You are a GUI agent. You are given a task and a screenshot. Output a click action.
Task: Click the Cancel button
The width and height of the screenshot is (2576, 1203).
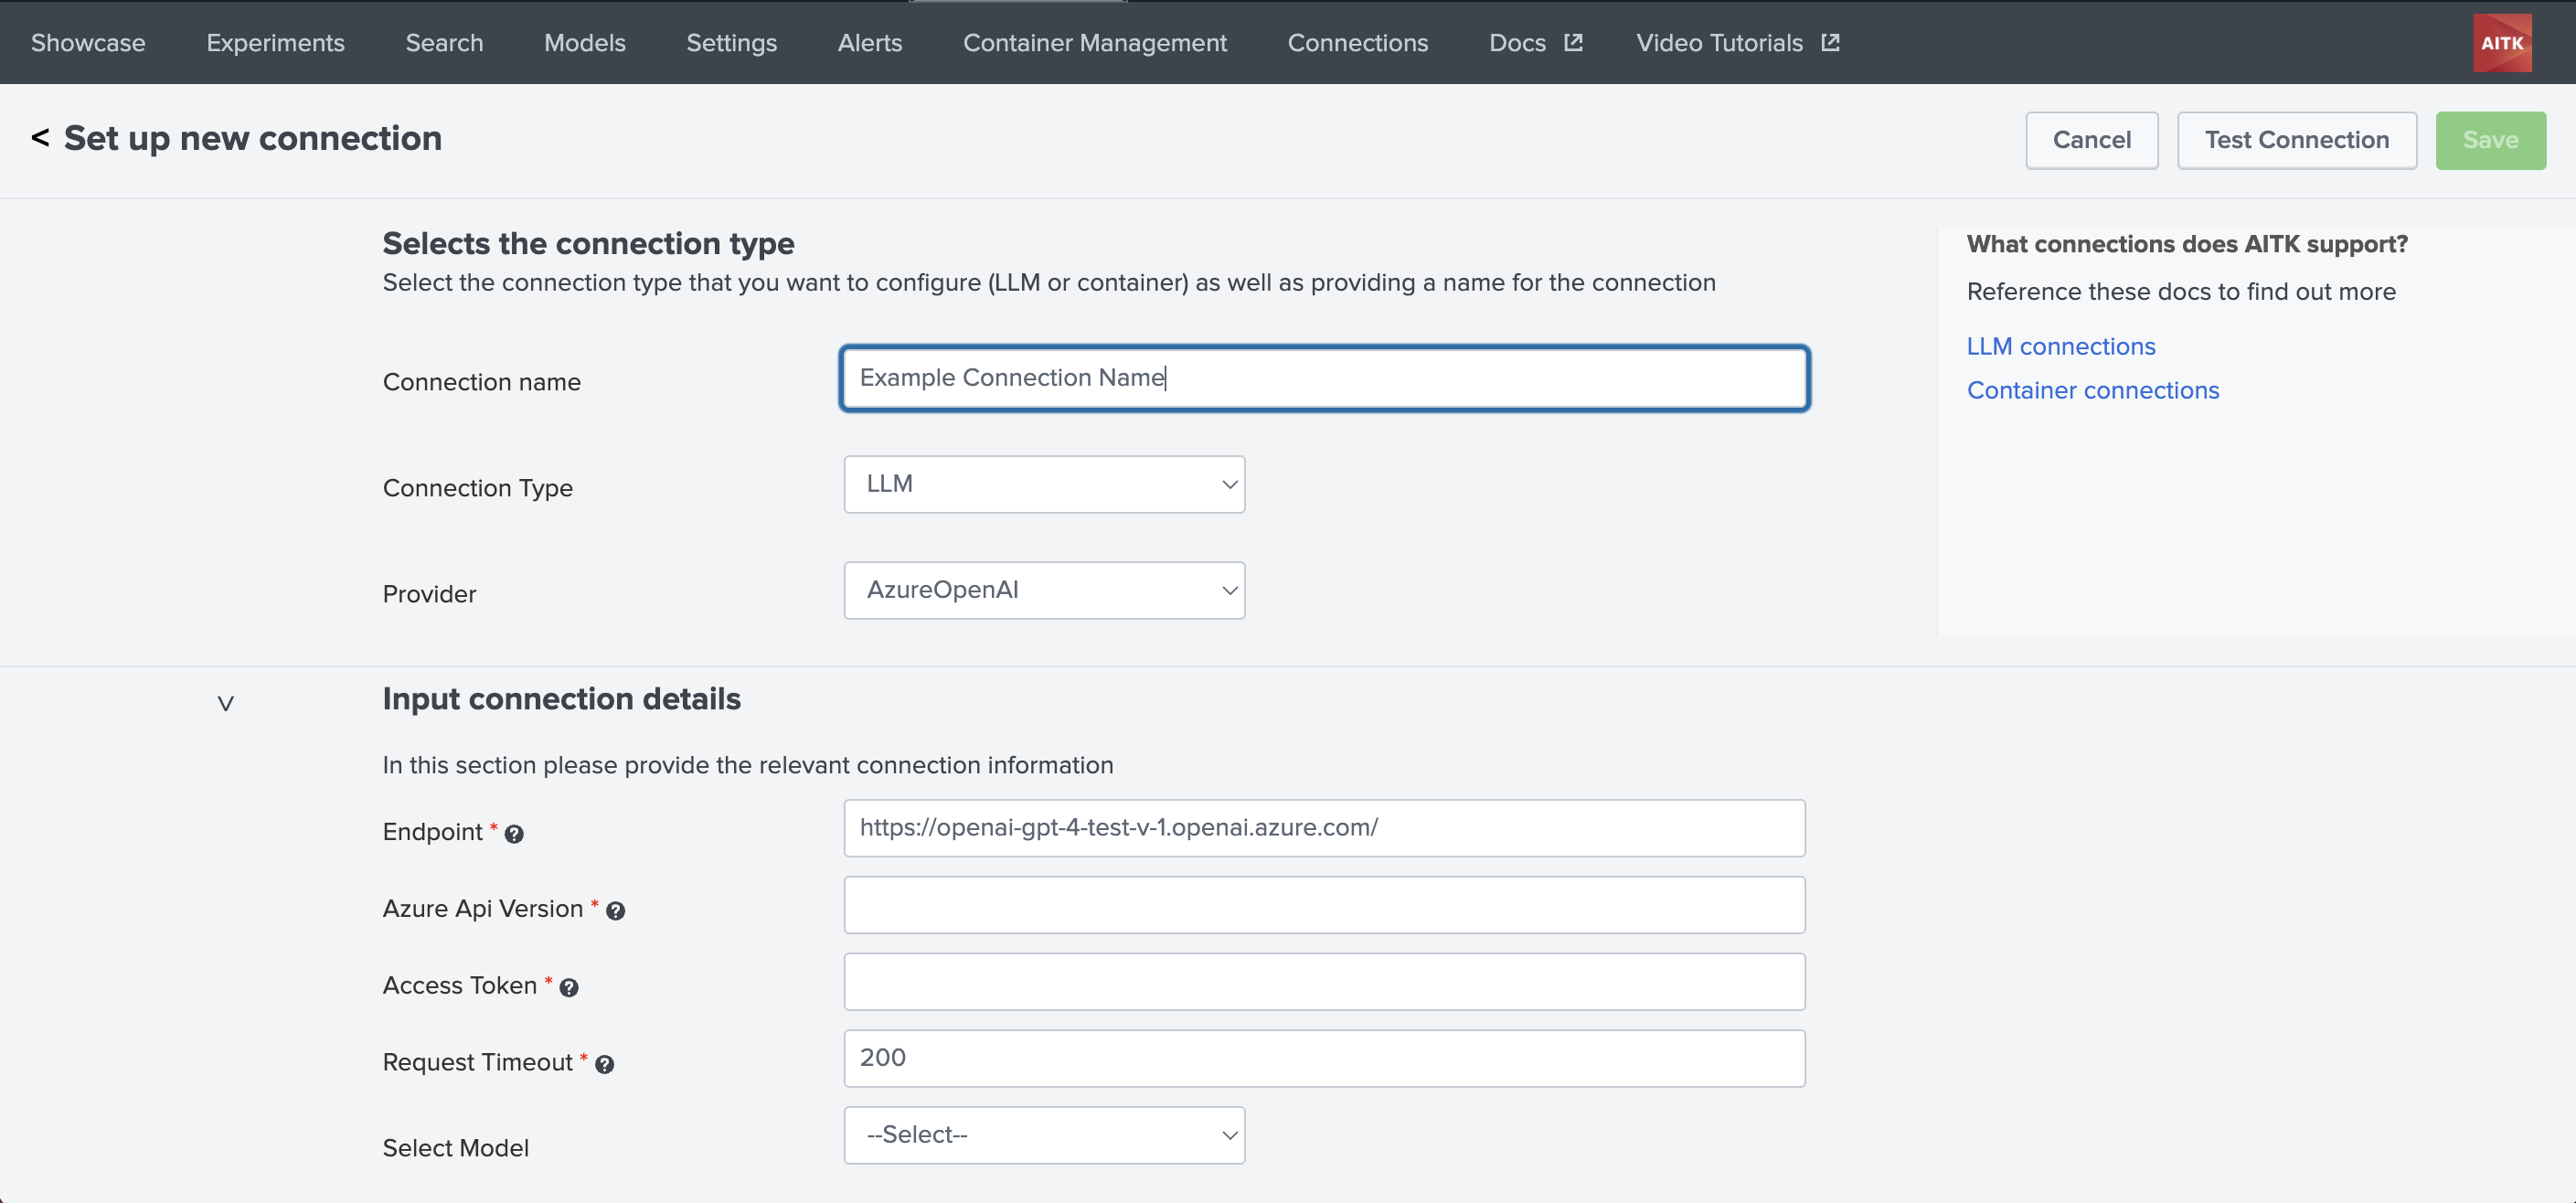tap(2091, 140)
